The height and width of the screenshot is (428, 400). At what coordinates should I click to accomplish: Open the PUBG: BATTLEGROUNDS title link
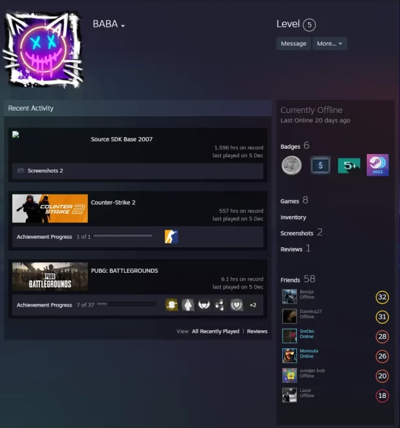[x=124, y=271]
